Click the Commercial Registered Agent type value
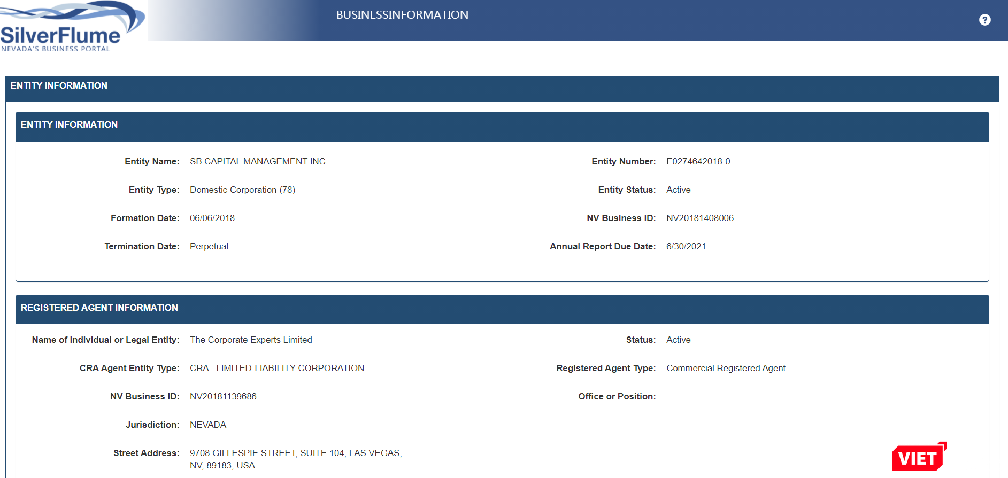Image resolution: width=1008 pixels, height=478 pixels. (x=726, y=368)
